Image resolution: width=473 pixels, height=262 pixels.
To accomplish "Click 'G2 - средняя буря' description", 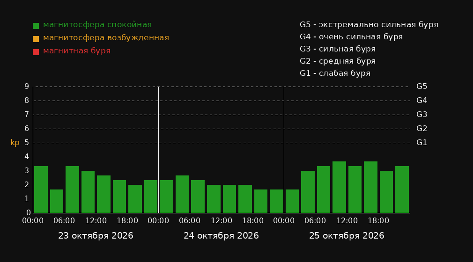I will coord(338,61).
